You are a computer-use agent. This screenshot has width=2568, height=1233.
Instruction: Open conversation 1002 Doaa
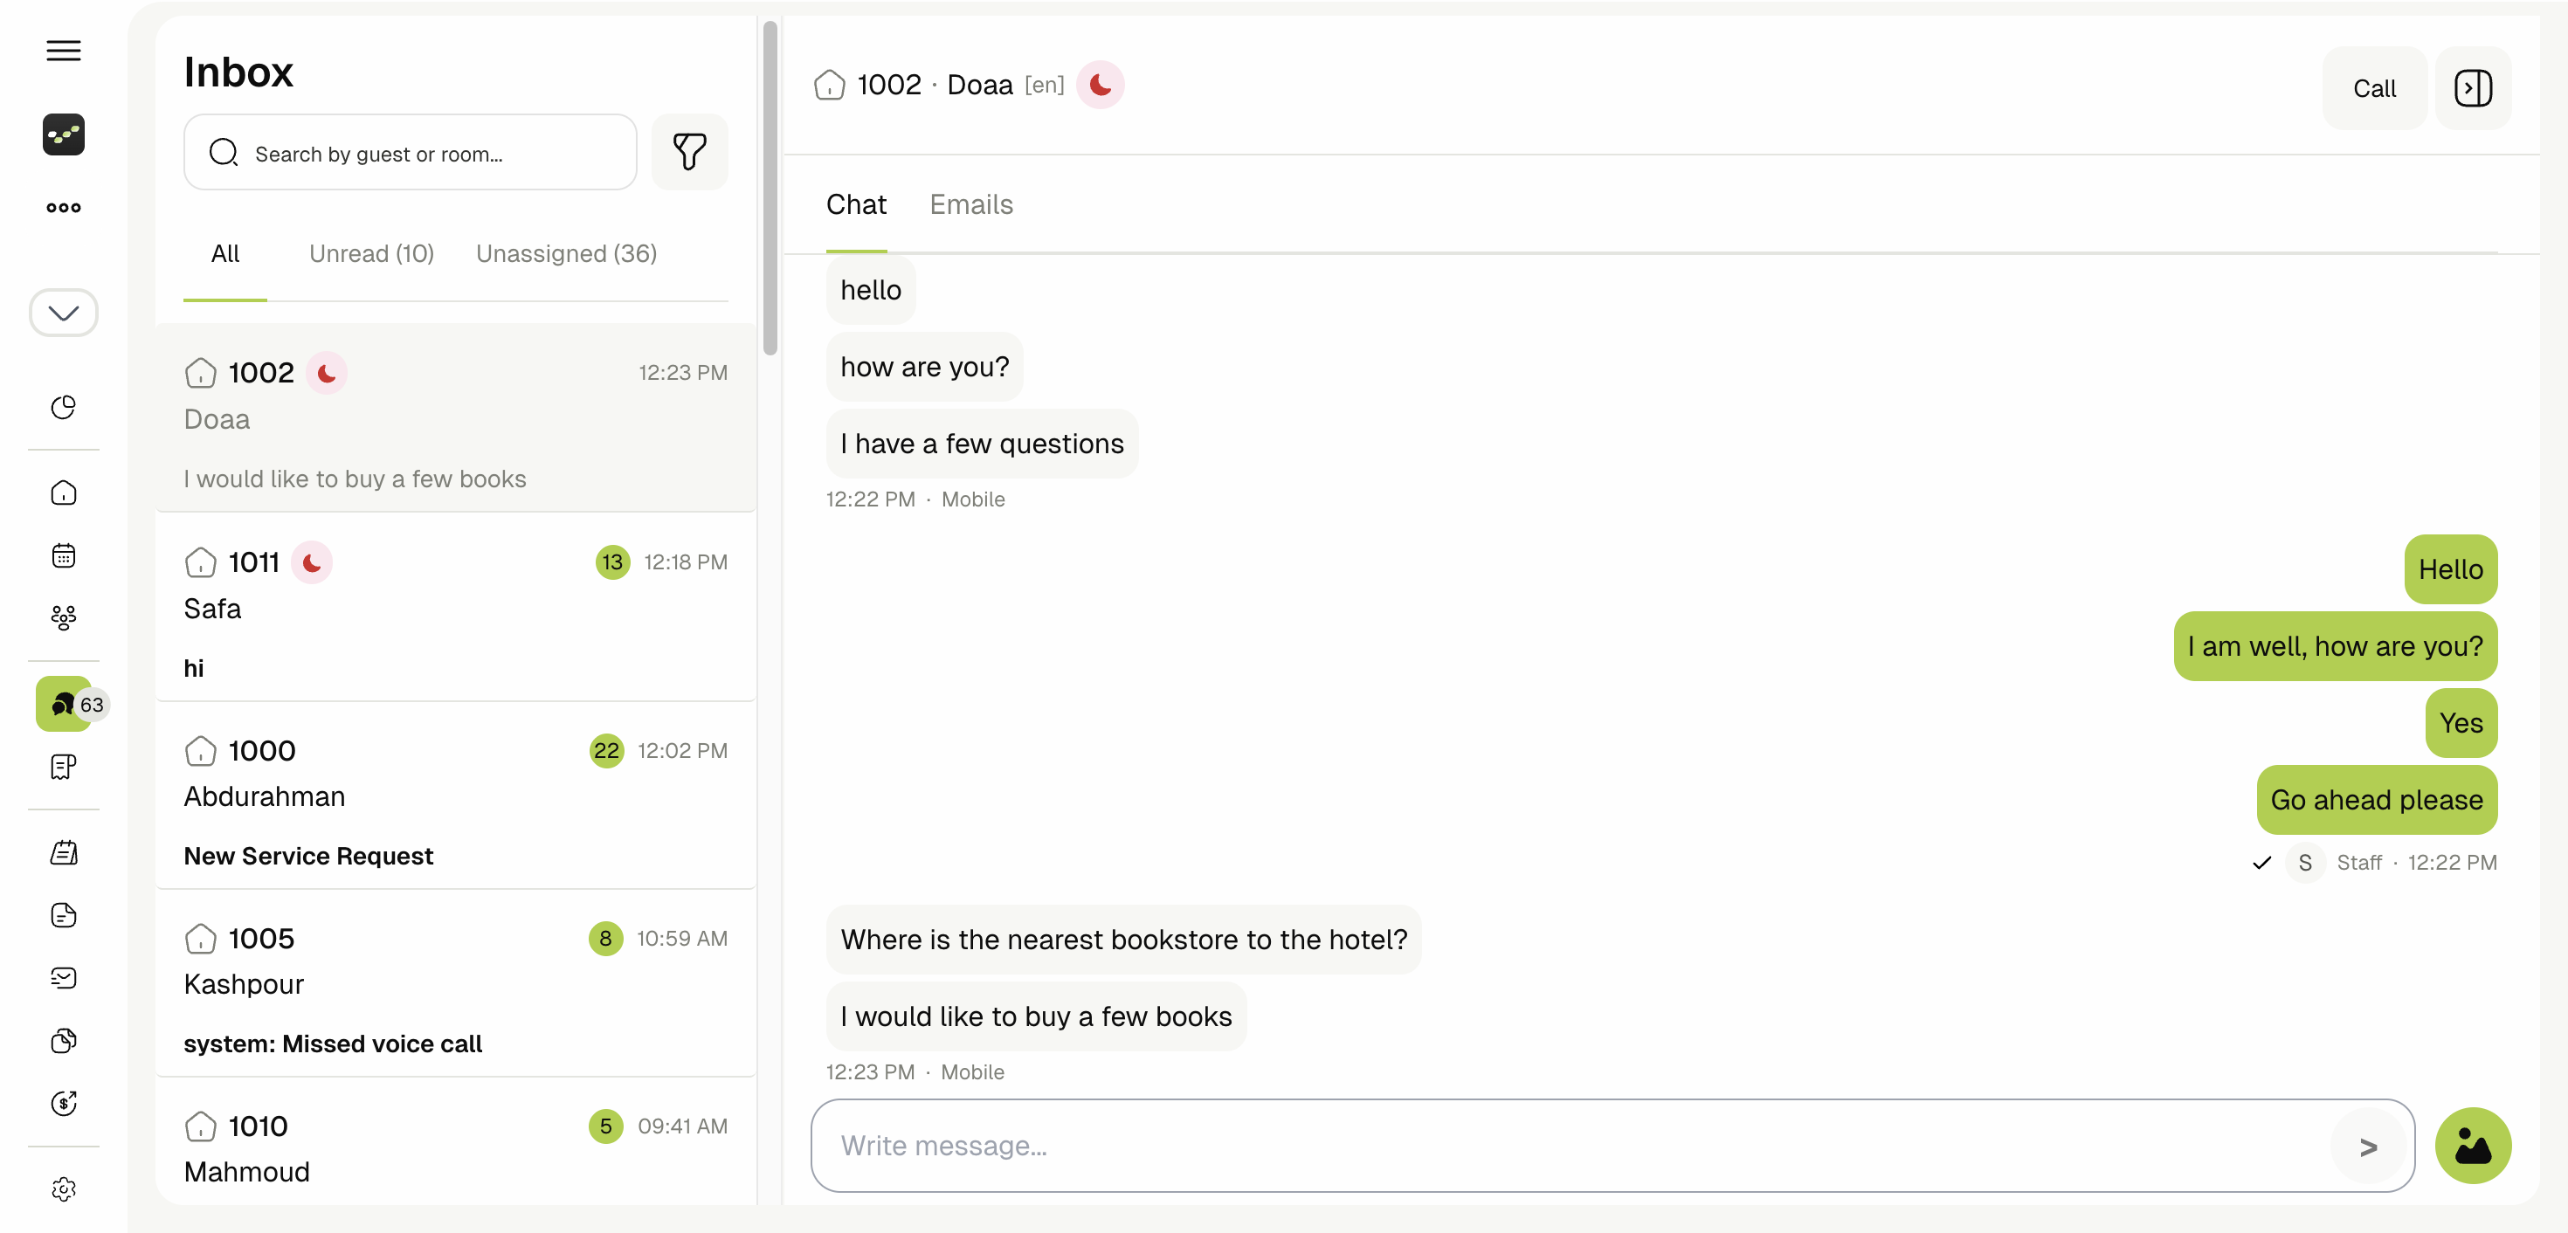click(x=456, y=417)
